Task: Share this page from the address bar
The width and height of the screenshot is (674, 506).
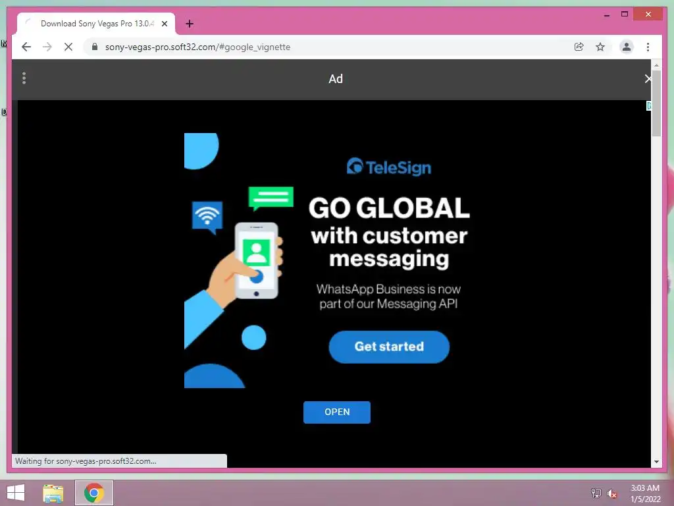Action: pos(579,47)
